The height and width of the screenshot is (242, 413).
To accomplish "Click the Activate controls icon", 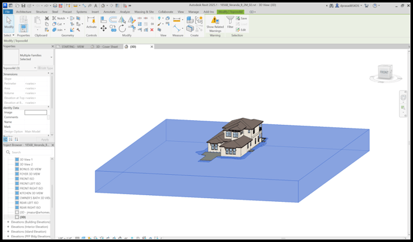I will 91,22.
